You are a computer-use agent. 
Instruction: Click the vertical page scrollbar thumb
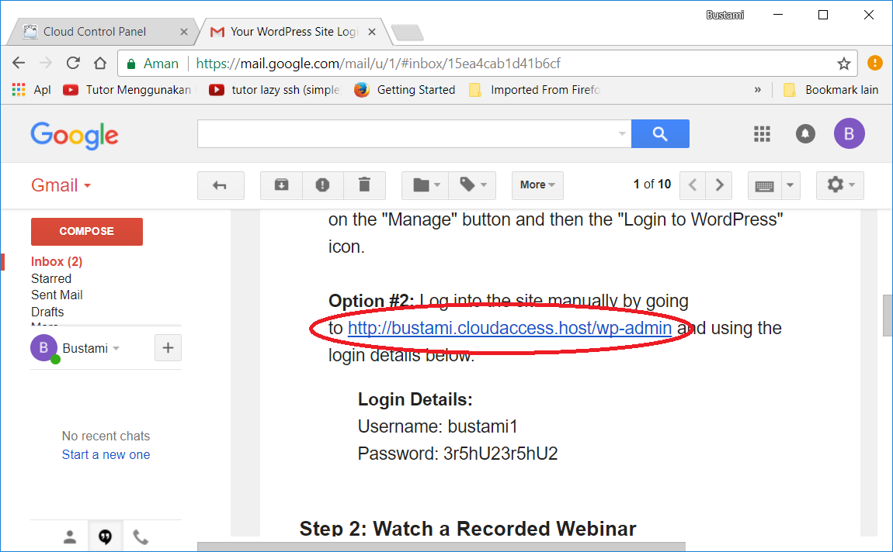pyautogui.click(x=888, y=316)
